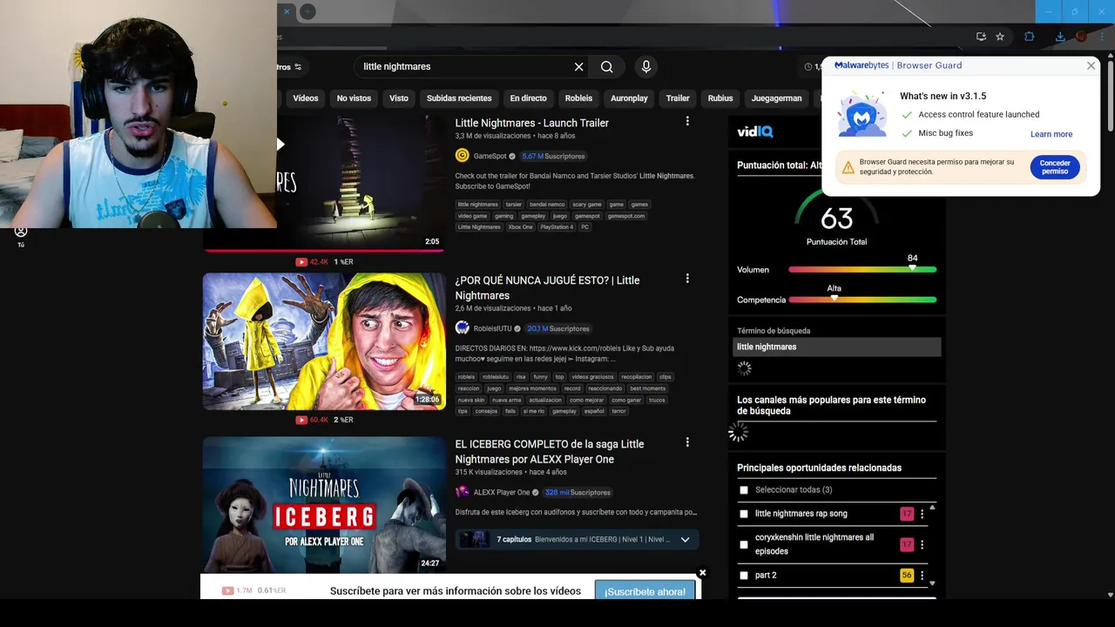Open EL ICEBERG COMPLETO video title
Image resolution: width=1115 pixels, height=627 pixels.
pyautogui.click(x=549, y=452)
